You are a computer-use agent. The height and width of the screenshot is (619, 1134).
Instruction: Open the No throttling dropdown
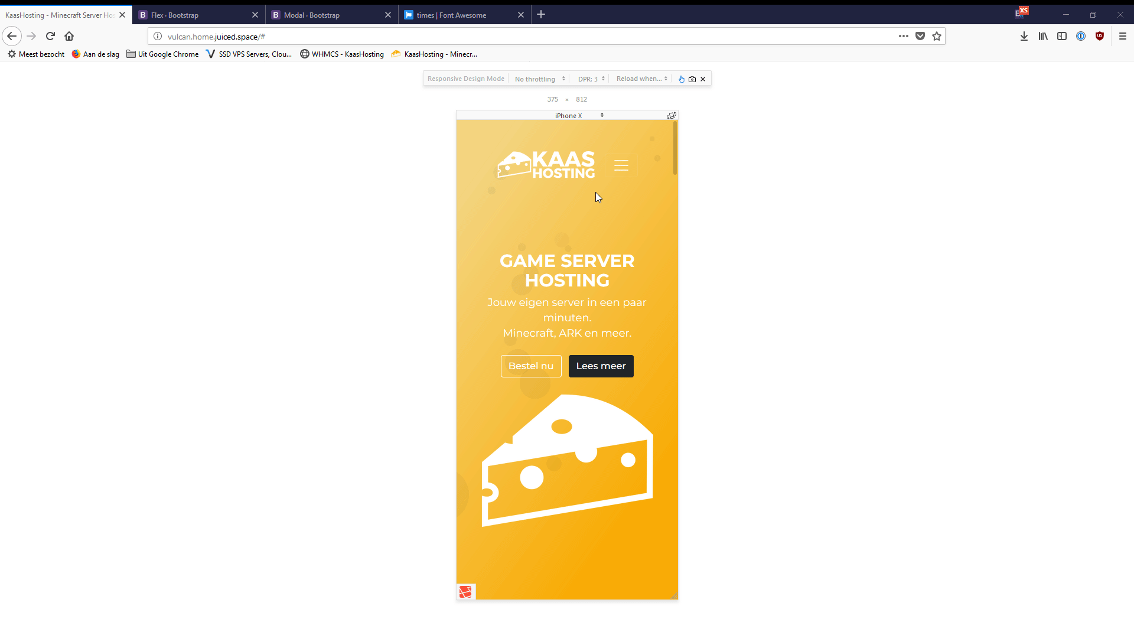(x=539, y=79)
